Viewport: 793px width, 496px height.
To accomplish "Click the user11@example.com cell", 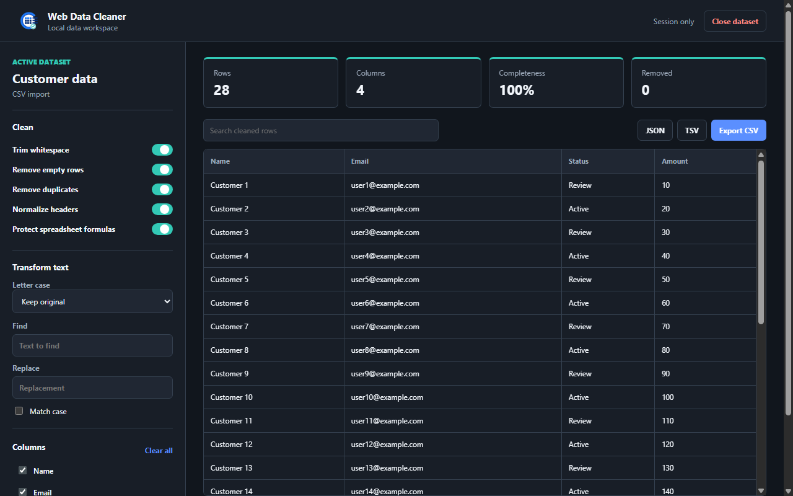I will pos(453,421).
